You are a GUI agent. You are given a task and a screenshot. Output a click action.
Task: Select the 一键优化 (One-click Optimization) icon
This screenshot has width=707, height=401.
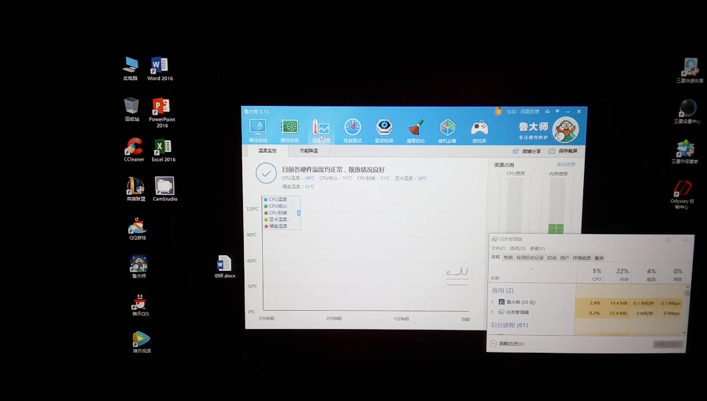(x=415, y=131)
